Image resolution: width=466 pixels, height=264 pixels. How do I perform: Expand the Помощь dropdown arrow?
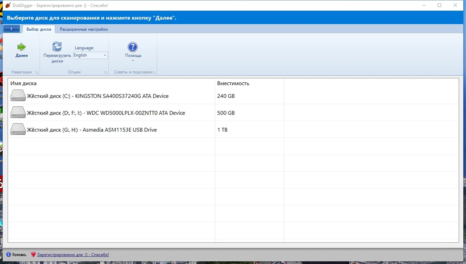click(x=133, y=61)
